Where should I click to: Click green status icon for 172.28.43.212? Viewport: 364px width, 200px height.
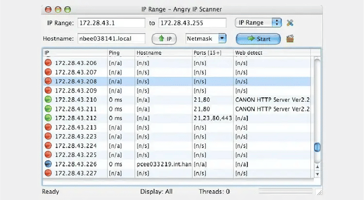[48, 118]
